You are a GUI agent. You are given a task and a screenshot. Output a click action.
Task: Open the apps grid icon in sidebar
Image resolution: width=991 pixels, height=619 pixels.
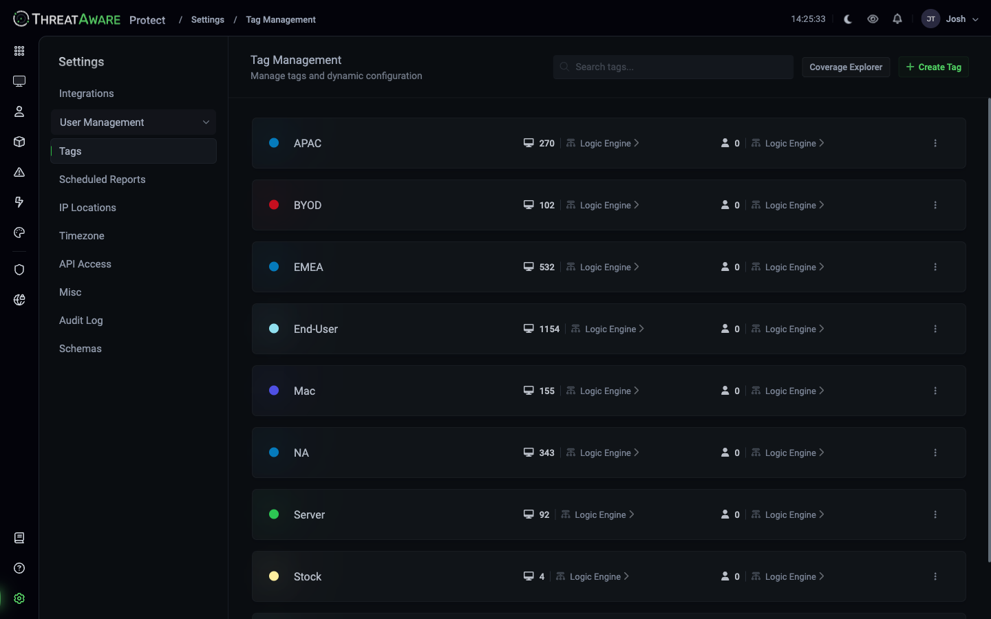[19, 51]
